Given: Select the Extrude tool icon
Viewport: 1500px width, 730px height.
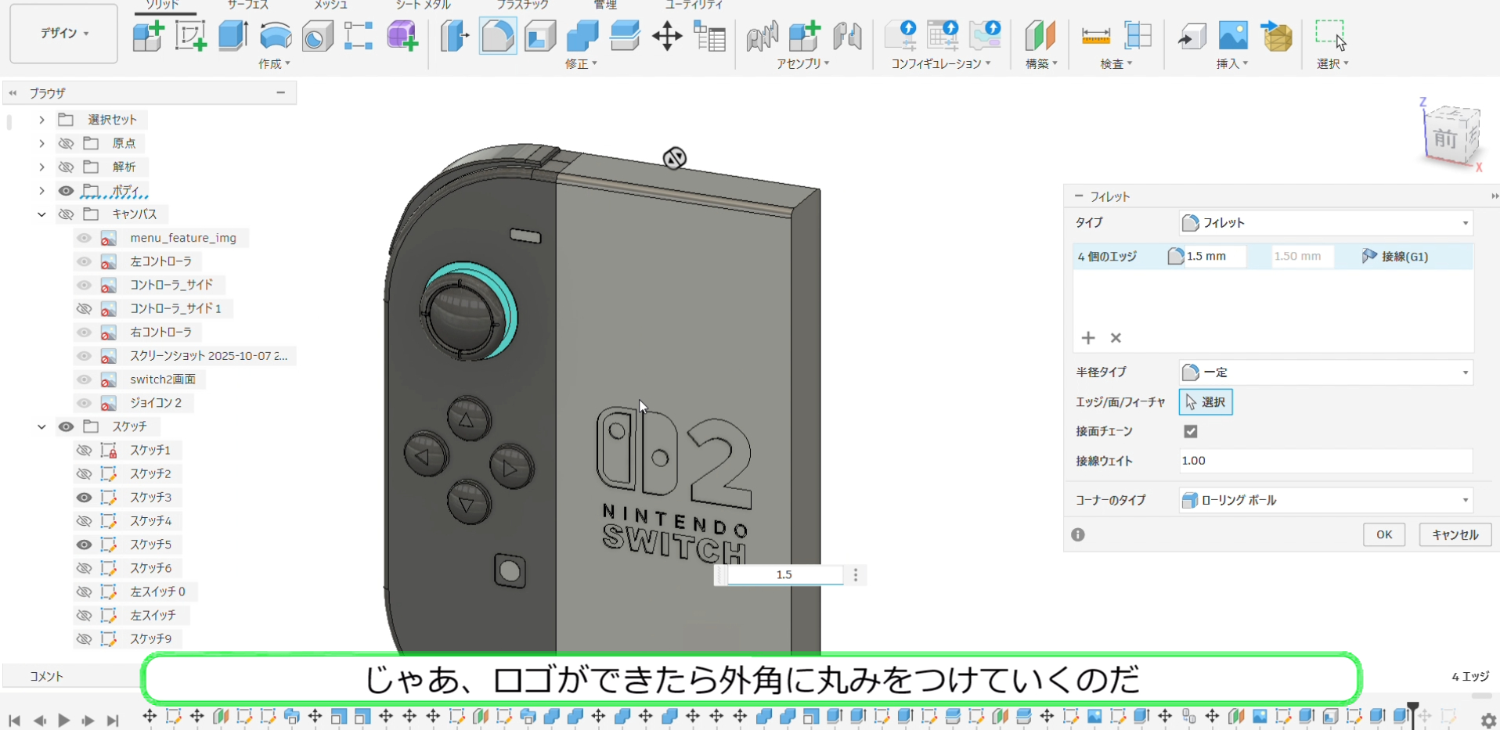Looking at the screenshot, I should coord(233,36).
